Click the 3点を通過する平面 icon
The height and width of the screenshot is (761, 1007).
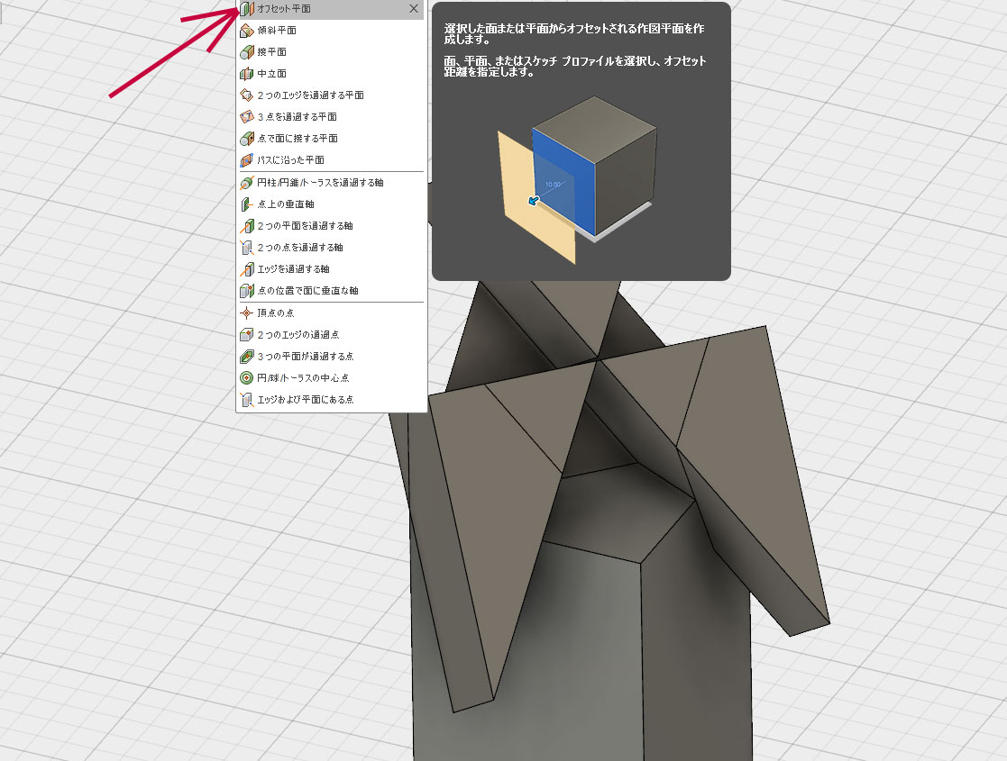[247, 117]
